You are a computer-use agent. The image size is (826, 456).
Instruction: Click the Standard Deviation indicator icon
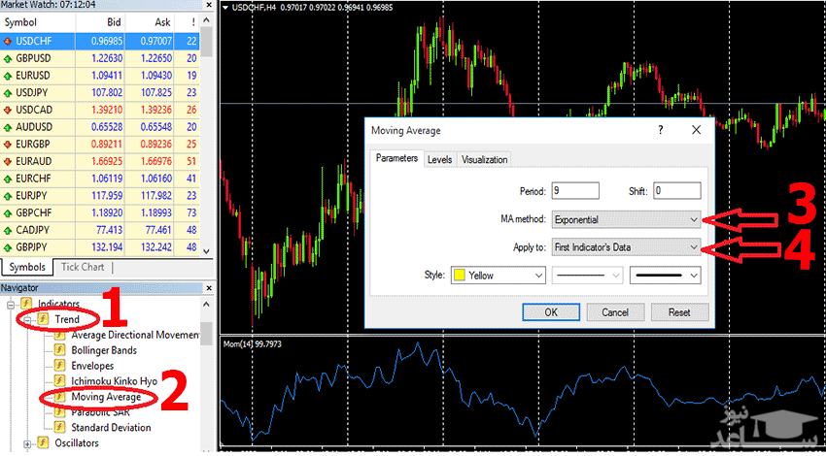60,428
